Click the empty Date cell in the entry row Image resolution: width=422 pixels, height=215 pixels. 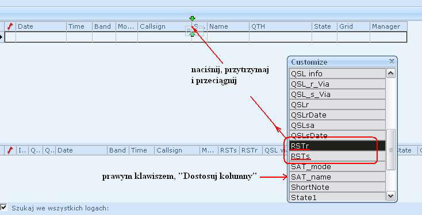point(41,37)
